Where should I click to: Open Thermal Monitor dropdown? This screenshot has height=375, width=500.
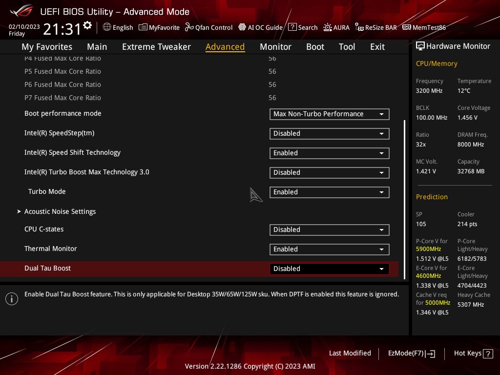point(330,250)
